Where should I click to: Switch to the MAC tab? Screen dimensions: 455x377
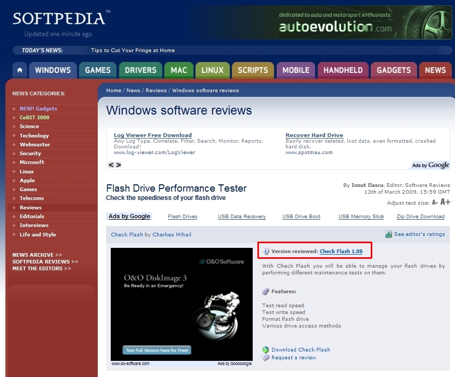pos(179,70)
